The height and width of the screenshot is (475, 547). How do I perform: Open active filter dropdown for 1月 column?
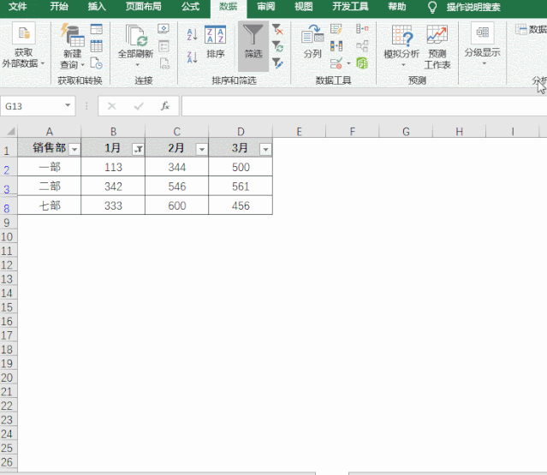[138, 150]
